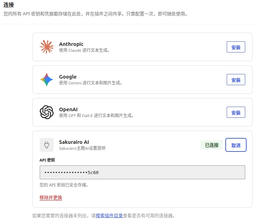256x222 pixels.
Task: Open the 搜索插件目录 link
Action: 109,216
